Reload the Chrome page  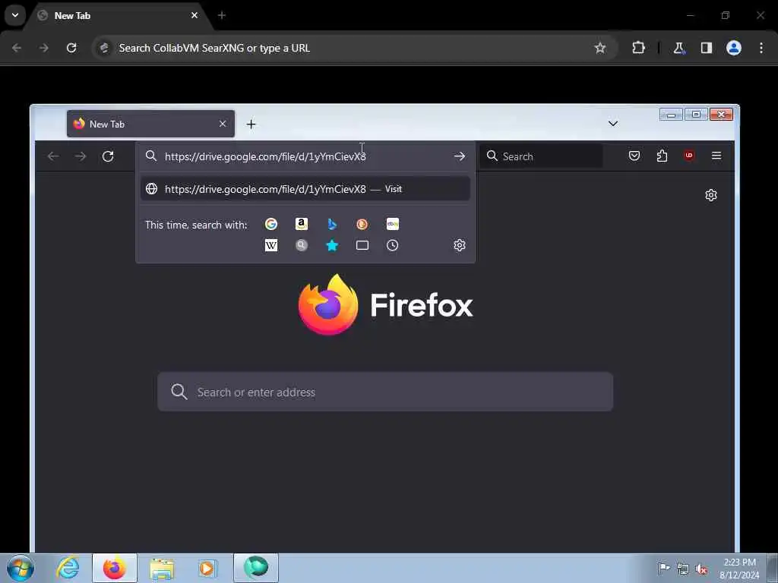coord(71,48)
